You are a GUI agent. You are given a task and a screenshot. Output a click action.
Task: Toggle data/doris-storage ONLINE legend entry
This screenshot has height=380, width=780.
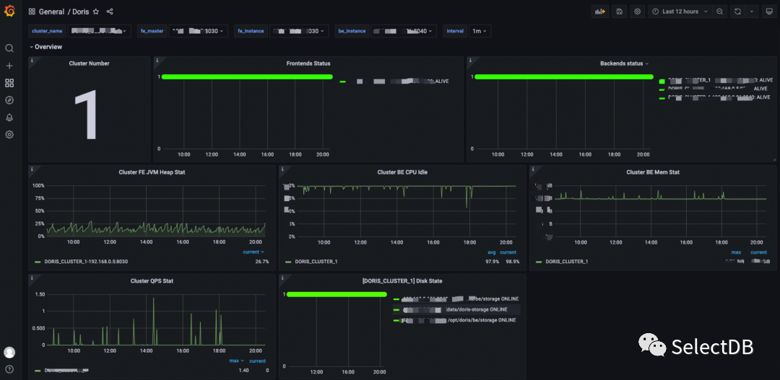456,309
